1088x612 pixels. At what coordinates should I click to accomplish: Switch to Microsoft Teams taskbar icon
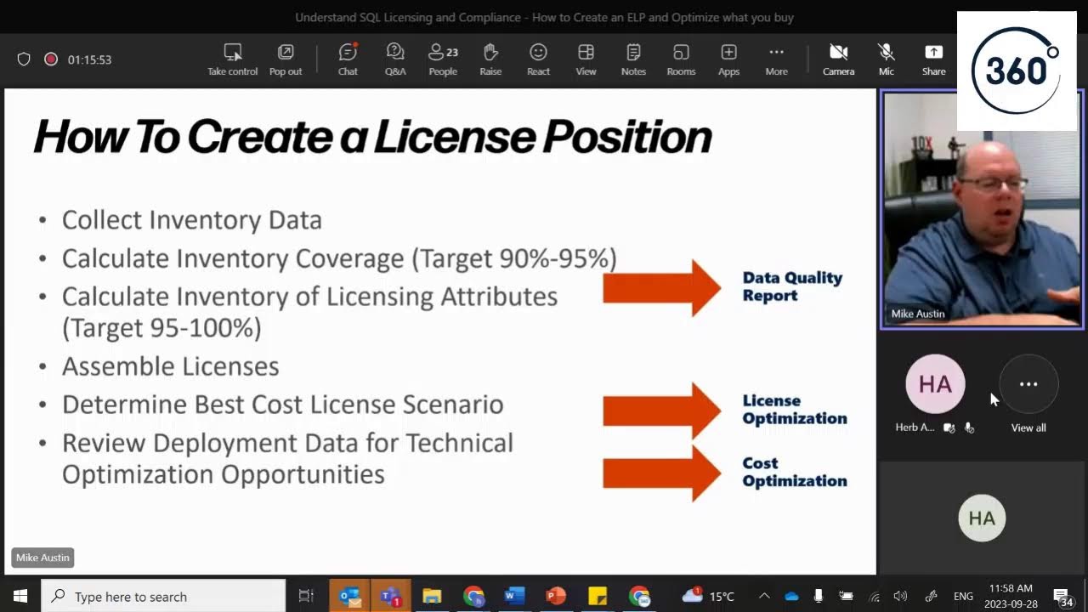pos(391,596)
